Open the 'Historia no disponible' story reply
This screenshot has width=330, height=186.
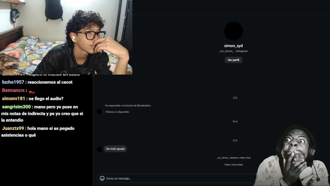click(117, 112)
